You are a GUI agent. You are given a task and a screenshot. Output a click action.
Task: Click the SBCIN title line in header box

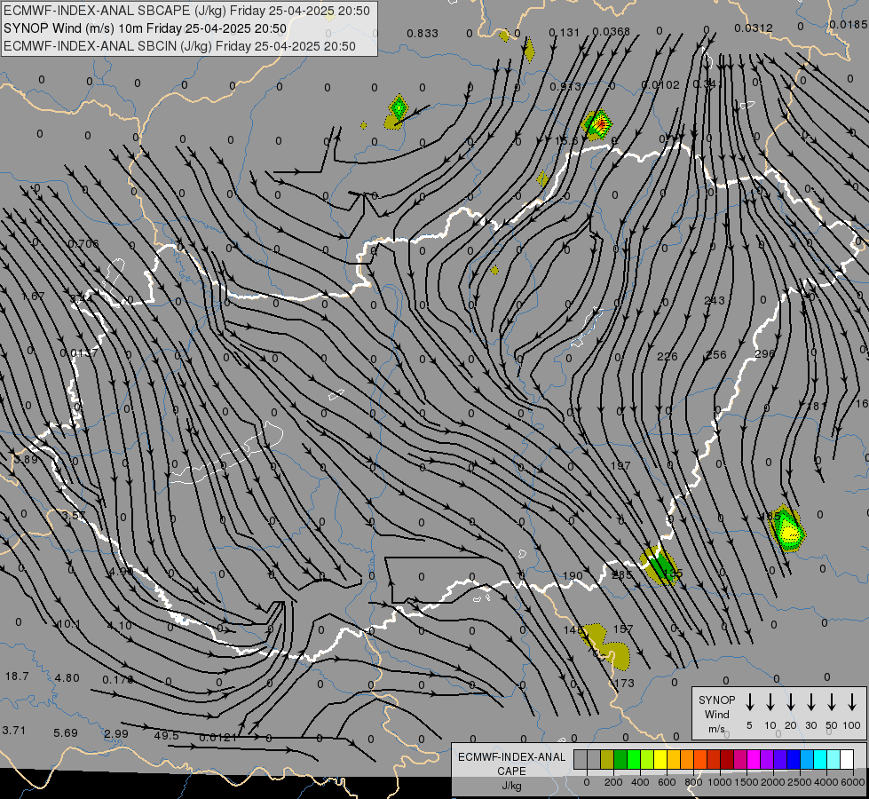coord(179,46)
